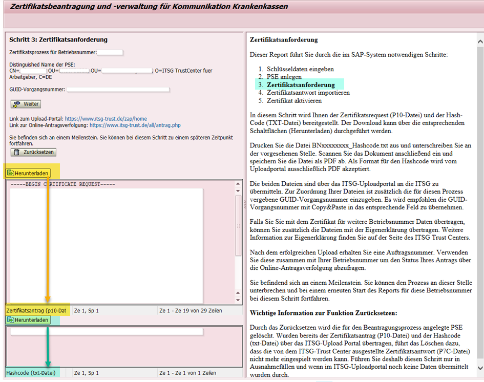This screenshot has width=484, height=382.
Task: Click the label 'Zertifikatsprozess für Betriebsnummer:'
Action: (53, 52)
